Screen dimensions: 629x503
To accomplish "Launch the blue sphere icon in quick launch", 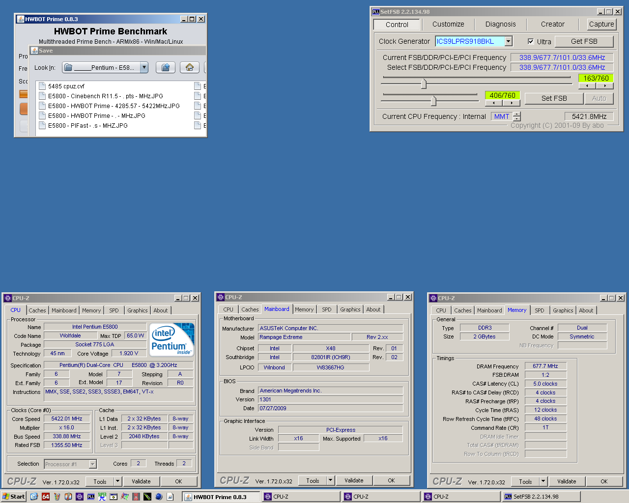I will 159,497.
